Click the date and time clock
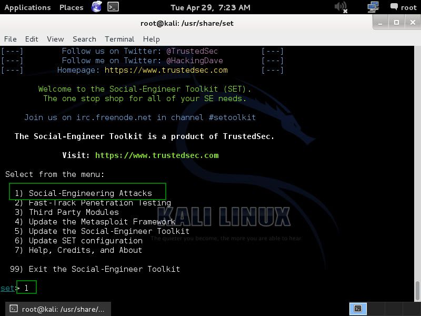This screenshot has width=421, height=316. 210,7
